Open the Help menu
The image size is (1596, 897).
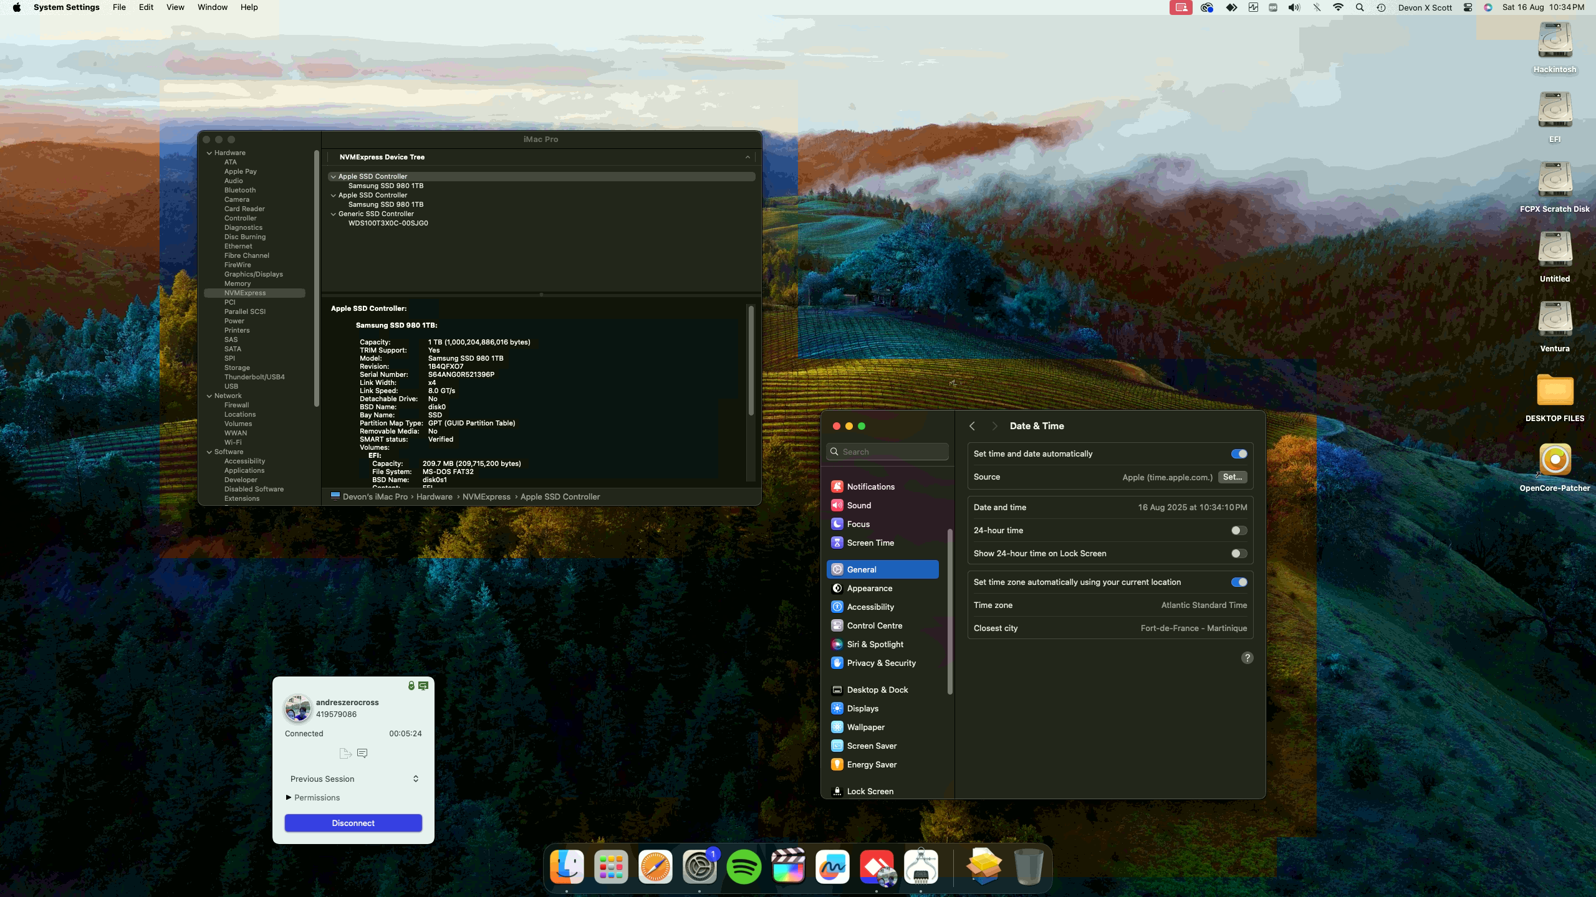(x=249, y=7)
